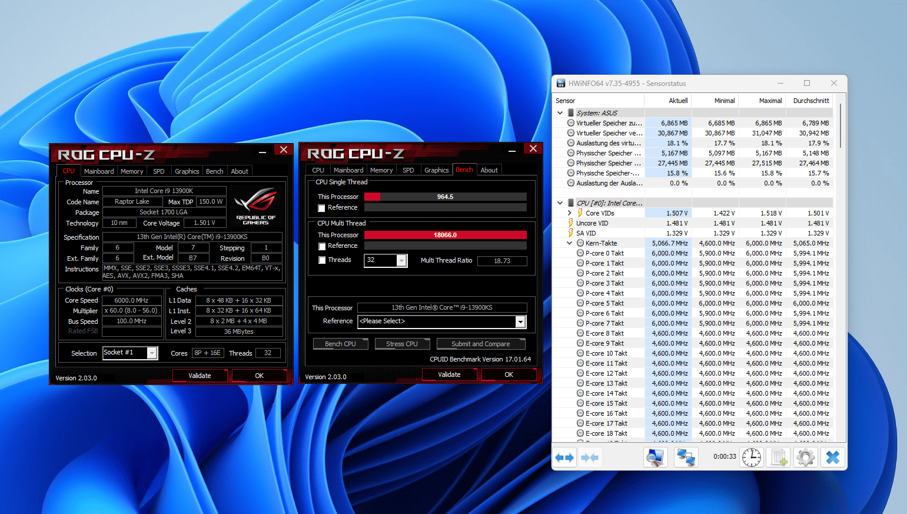Click the sensor icon beside P-core 4 Takt
This screenshot has height=514, width=907.
[580, 293]
